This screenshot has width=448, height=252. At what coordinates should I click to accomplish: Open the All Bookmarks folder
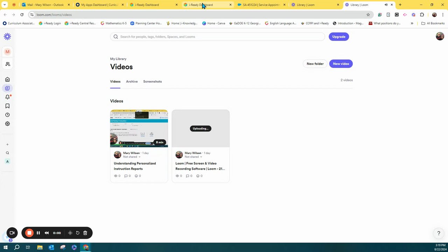(x=433, y=23)
